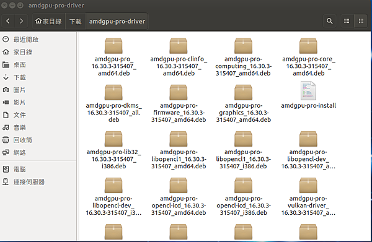Select the amdgpu-pro_16.30.3-315407_amd64.deb package icon
This screenshot has width=372, height=242.
[x=113, y=46]
